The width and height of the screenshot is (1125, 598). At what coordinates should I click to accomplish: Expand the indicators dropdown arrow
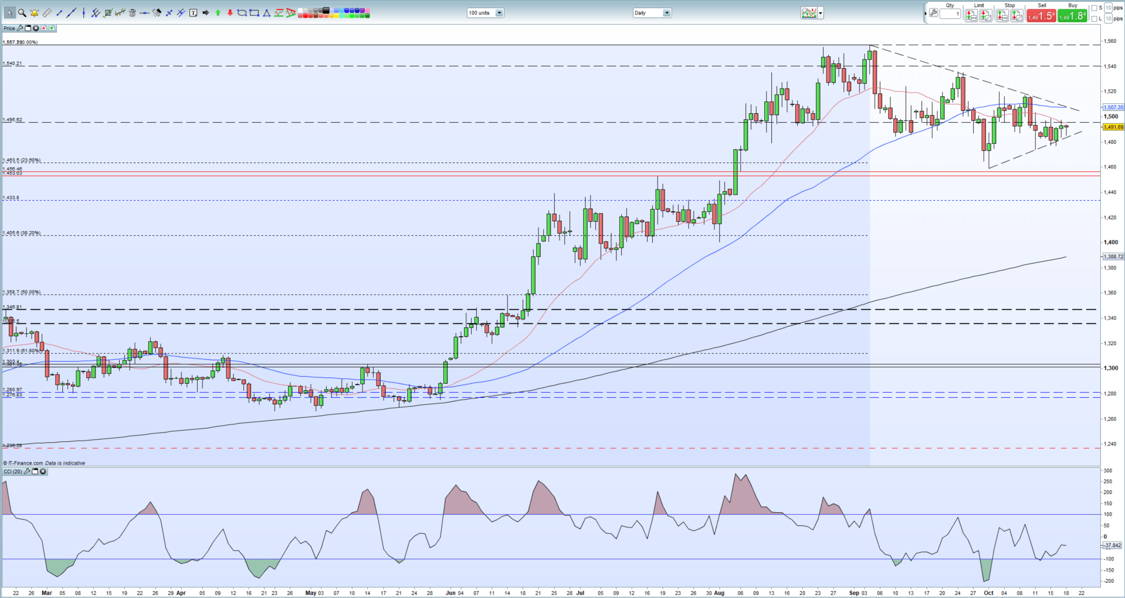click(821, 13)
